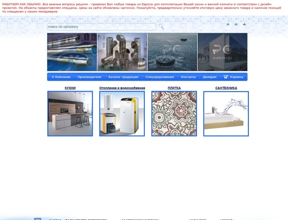Screen dimensions: 288x220
Task: Open the Корзина cart link
Action: coord(237,77)
